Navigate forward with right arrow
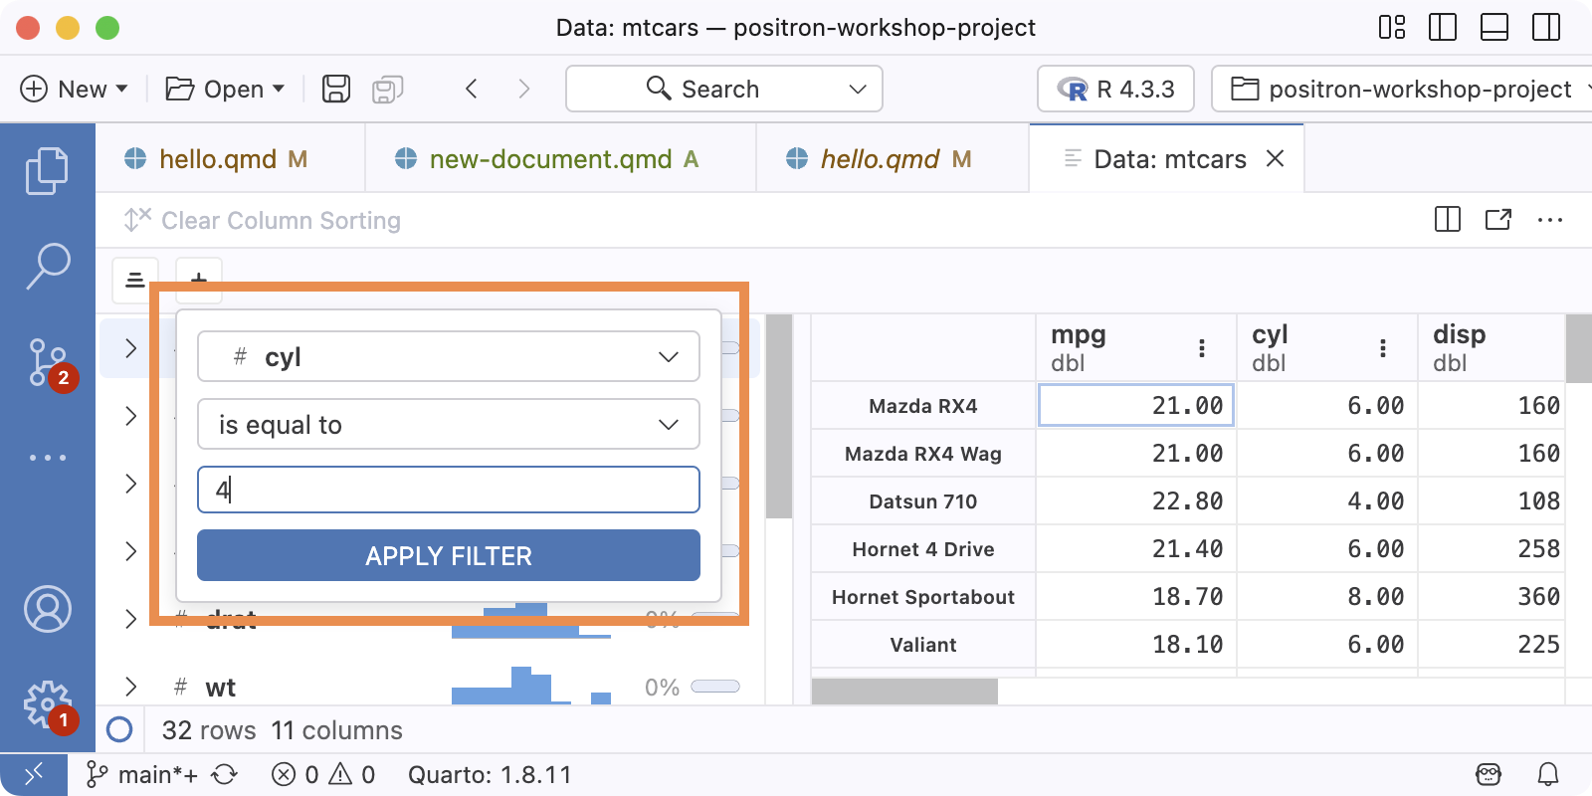The height and width of the screenshot is (796, 1592). coord(523,89)
